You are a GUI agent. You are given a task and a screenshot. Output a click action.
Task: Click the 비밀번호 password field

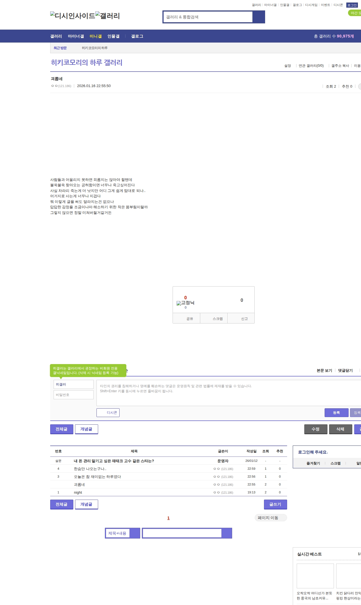click(74, 395)
